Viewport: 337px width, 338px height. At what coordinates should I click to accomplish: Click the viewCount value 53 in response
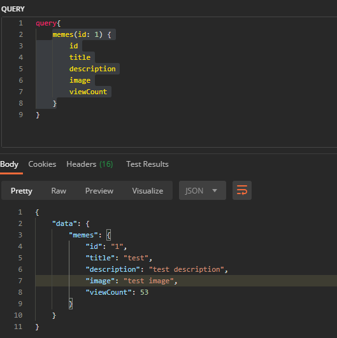click(x=145, y=292)
